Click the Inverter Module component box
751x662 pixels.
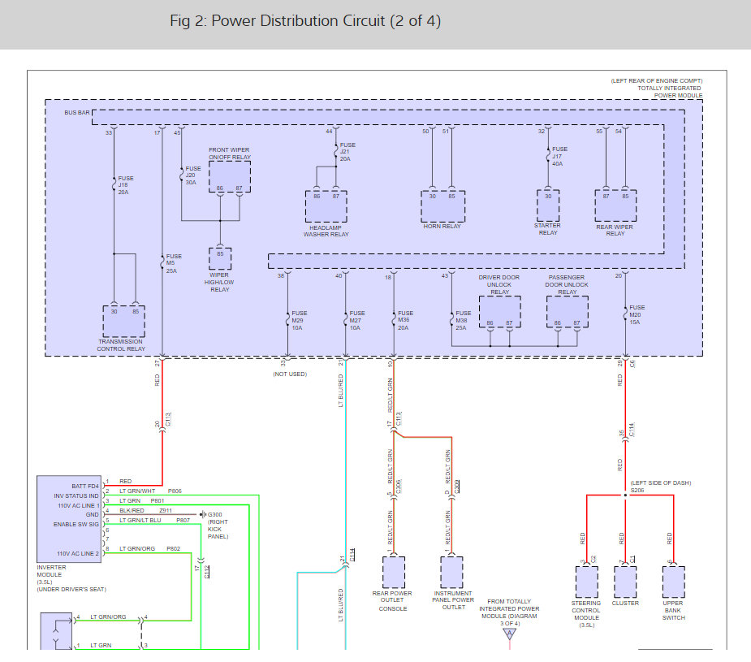(x=69, y=519)
